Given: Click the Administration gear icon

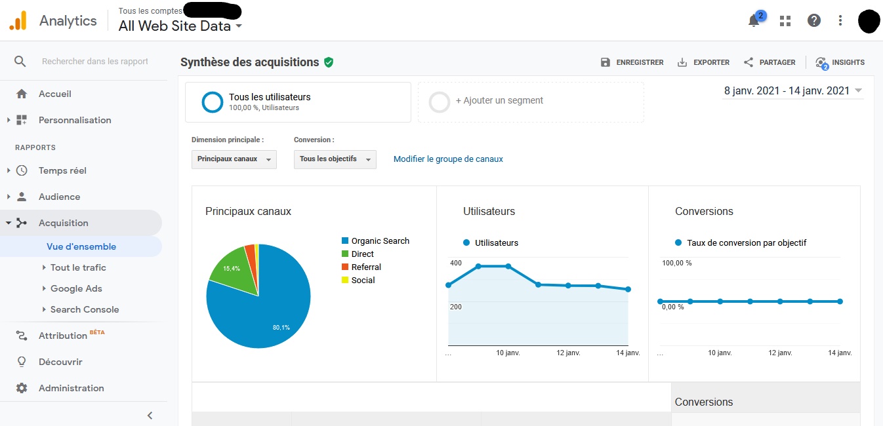Looking at the screenshot, I should click(x=22, y=388).
